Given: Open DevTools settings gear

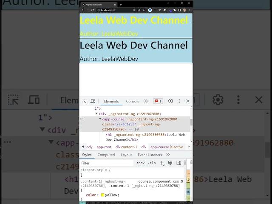Looking at the screenshot, I should pyautogui.click(x=170, y=101).
